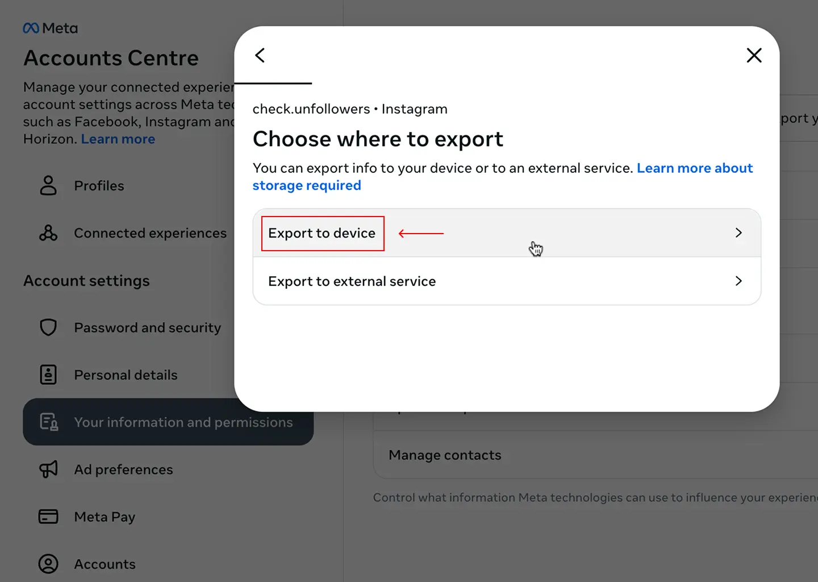Click the Profiles person icon
This screenshot has width=818, height=582.
click(x=48, y=186)
